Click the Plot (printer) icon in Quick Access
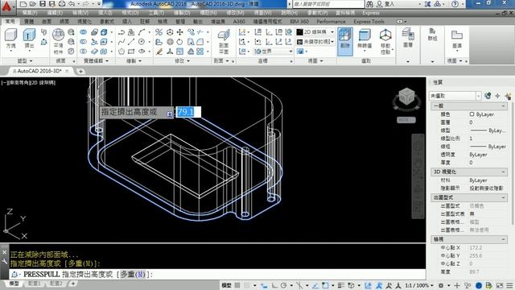 tap(62, 4)
